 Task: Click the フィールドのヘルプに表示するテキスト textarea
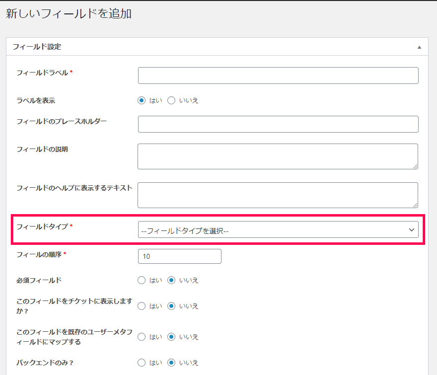(x=278, y=195)
